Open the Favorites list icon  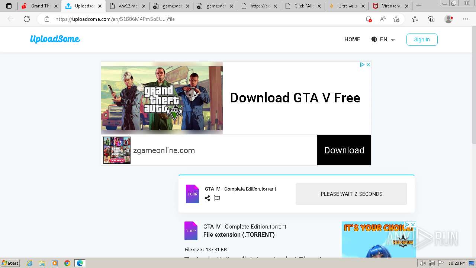click(415, 19)
